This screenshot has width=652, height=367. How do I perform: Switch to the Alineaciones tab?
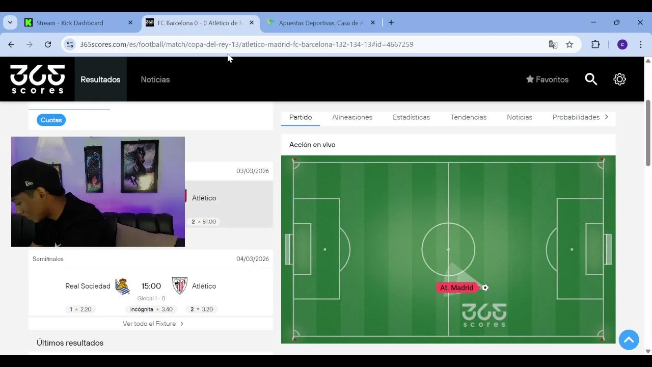tap(352, 117)
